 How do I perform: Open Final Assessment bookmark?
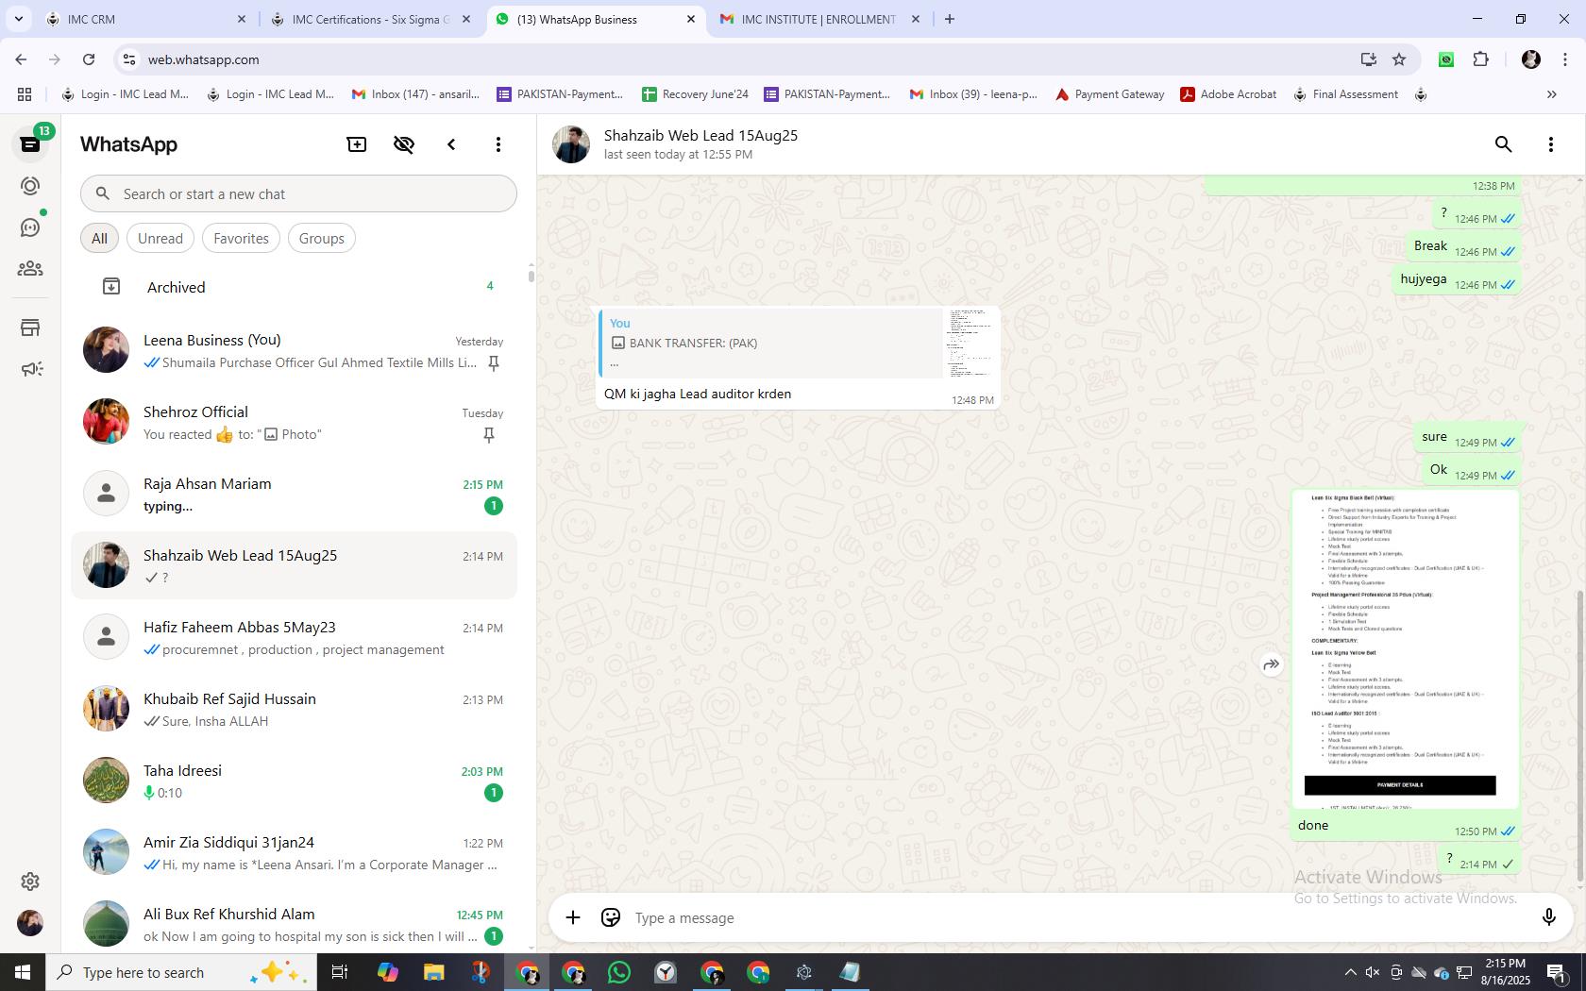(1345, 94)
